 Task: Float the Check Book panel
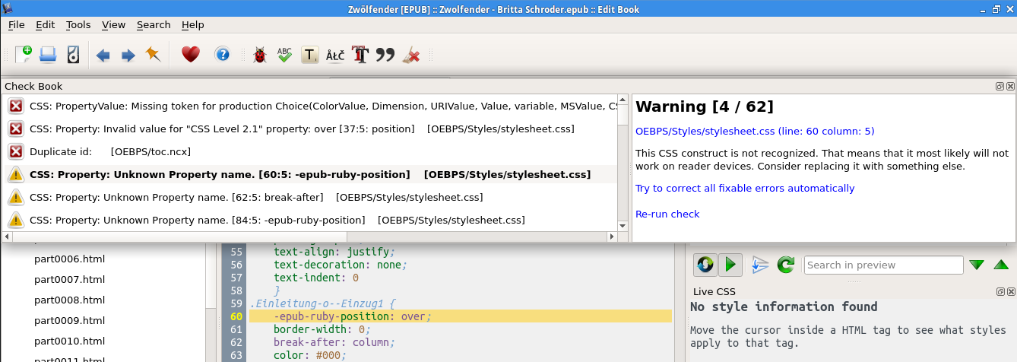coord(1000,87)
